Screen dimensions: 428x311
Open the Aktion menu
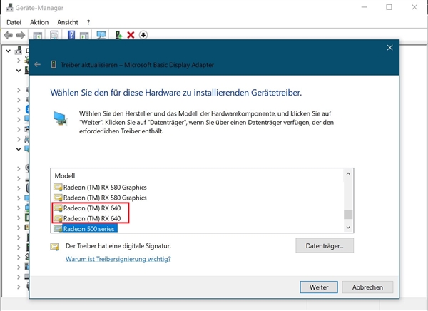click(x=39, y=22)
